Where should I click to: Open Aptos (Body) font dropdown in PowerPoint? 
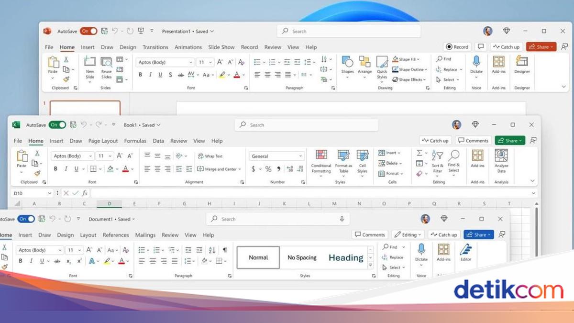(x=191, y=62)
